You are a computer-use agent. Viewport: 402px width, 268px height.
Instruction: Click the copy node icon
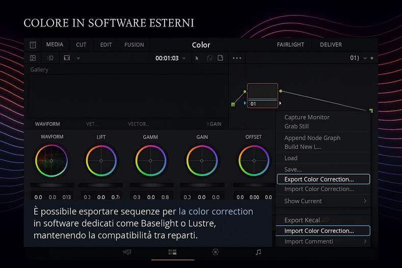tap(209, 58)
